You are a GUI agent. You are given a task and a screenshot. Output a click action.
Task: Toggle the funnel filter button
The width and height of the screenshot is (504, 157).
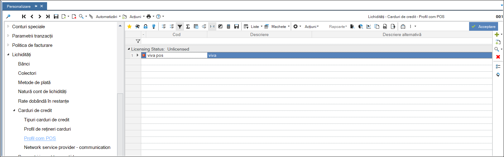180,27
